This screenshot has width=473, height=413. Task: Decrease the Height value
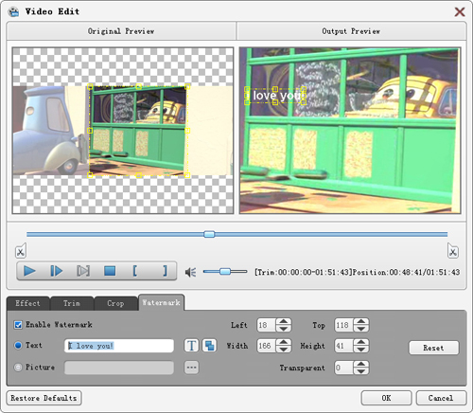(361, 350)
